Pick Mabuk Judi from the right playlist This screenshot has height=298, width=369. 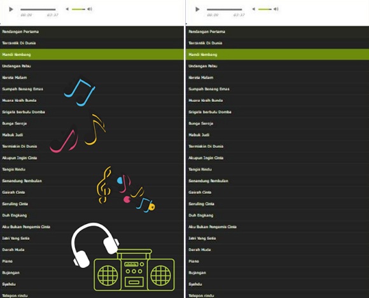point(277,135)
